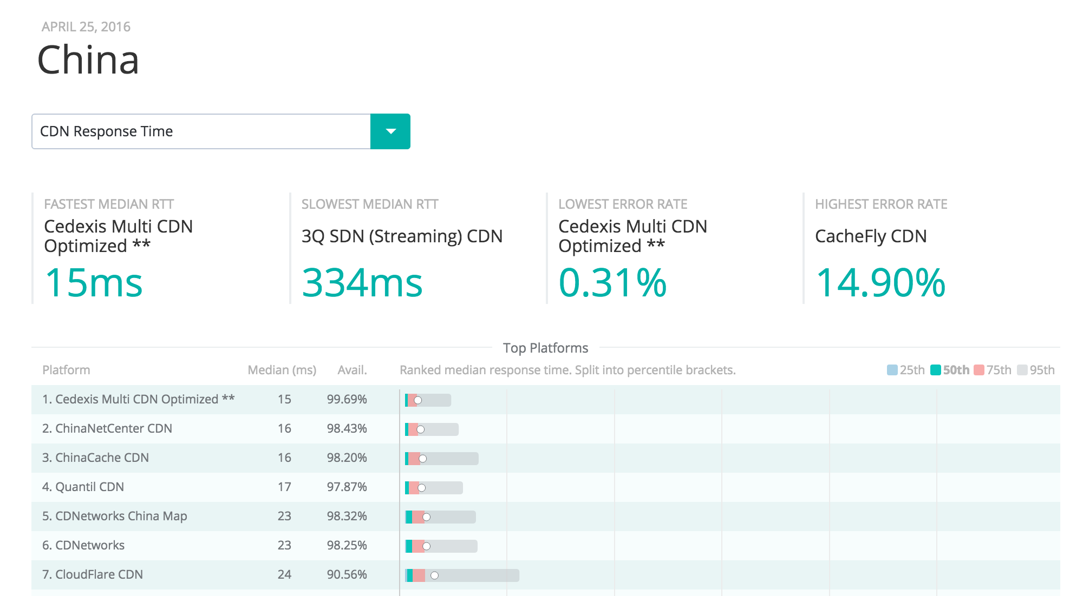Screen dimensions: 1070x596
Task: Click the ChinaNetCenter 98.43% availability value
Action: [x=347, y=428]
